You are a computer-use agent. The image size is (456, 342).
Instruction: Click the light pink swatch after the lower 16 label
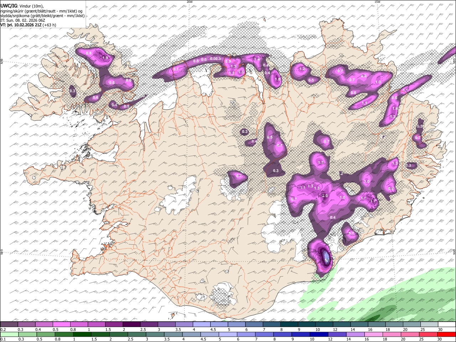(373, 334)
